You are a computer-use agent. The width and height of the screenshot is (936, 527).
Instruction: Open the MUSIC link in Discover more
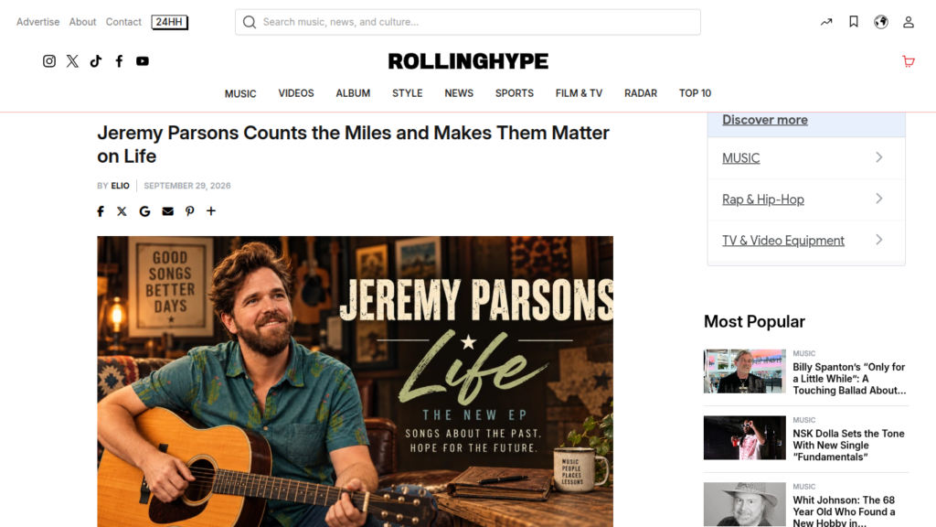click(740, 157)
